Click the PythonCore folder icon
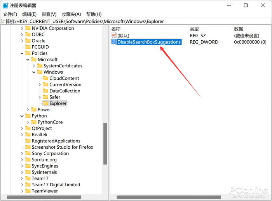272x201 pixels. pyautogui.click(x=34, y=122)
